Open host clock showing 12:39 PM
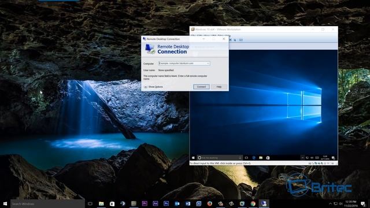Image resolution: width=370 pixels, height=208 pixels. (x=351, y=203)
